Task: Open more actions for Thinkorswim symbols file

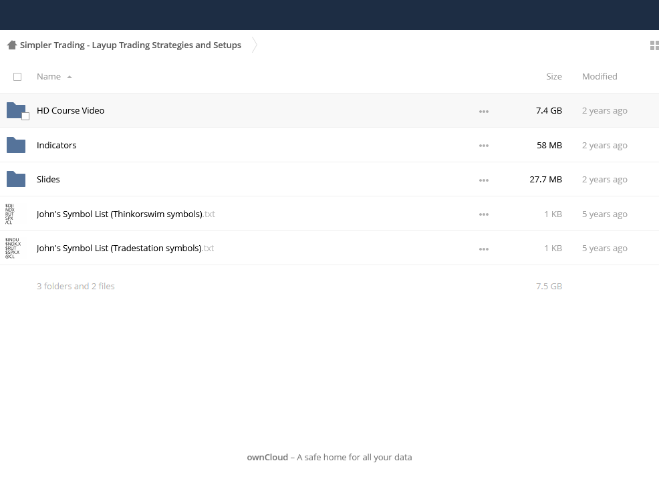Action: point(484,214)
